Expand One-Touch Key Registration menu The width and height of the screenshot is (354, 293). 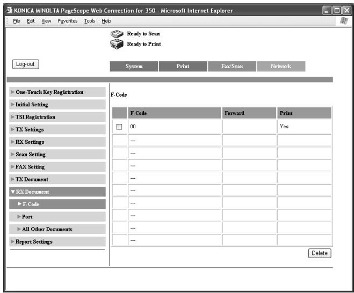click(x=57, y=92)
